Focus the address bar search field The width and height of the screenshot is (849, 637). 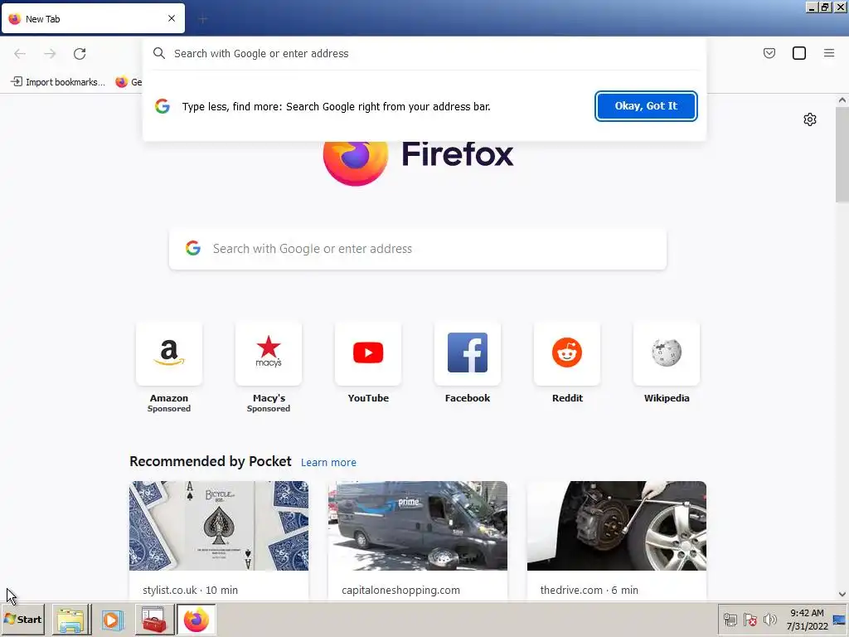(x=424, y=53)
